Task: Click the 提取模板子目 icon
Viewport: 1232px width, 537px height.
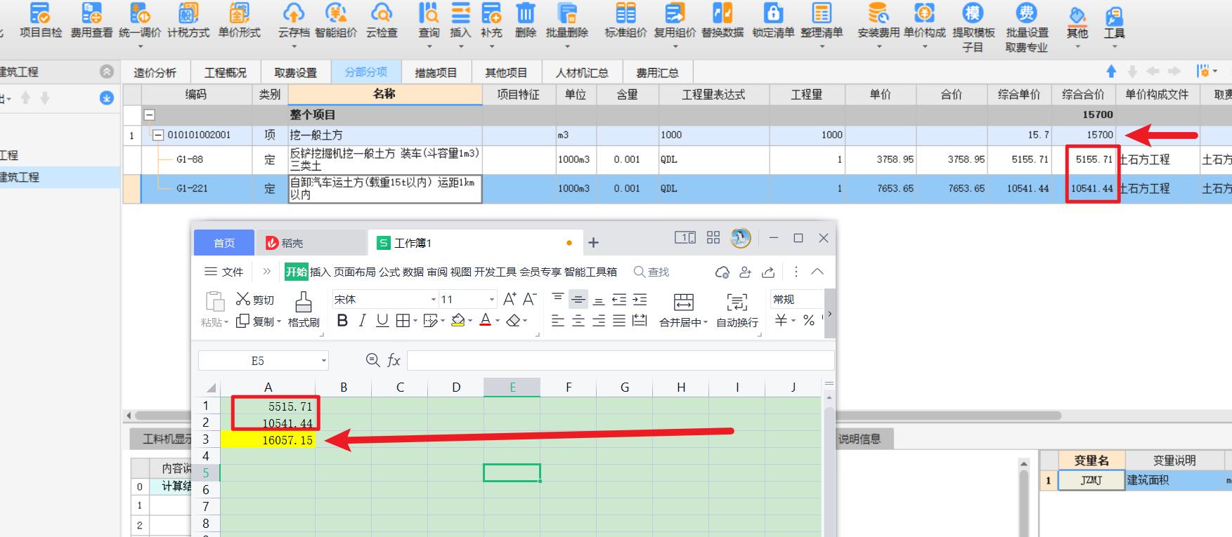Action: (x=973, y=13)
